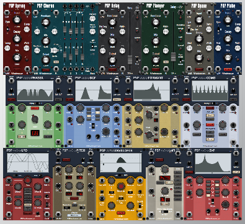This screenshot has height=224, width=245.
Task: Click the waveform display on stereoLFO
Action: [x=28, y=163]
